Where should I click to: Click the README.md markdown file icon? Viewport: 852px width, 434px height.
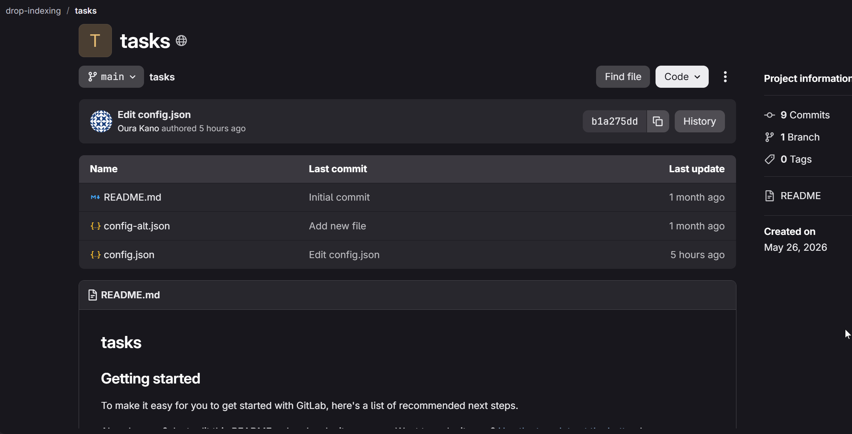[95, 197]
